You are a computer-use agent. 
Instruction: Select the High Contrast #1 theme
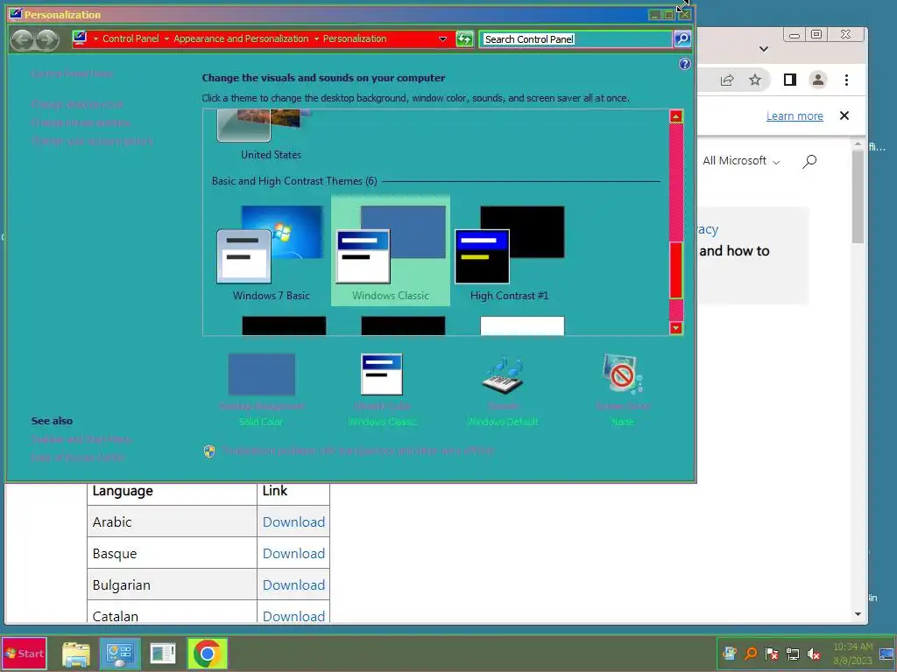509,253
